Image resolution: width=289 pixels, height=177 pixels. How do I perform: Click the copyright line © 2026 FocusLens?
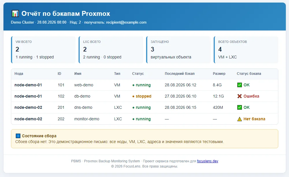144,166
